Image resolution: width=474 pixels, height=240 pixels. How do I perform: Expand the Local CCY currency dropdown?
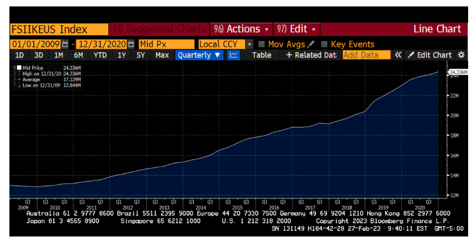click(x=250, y=44)
